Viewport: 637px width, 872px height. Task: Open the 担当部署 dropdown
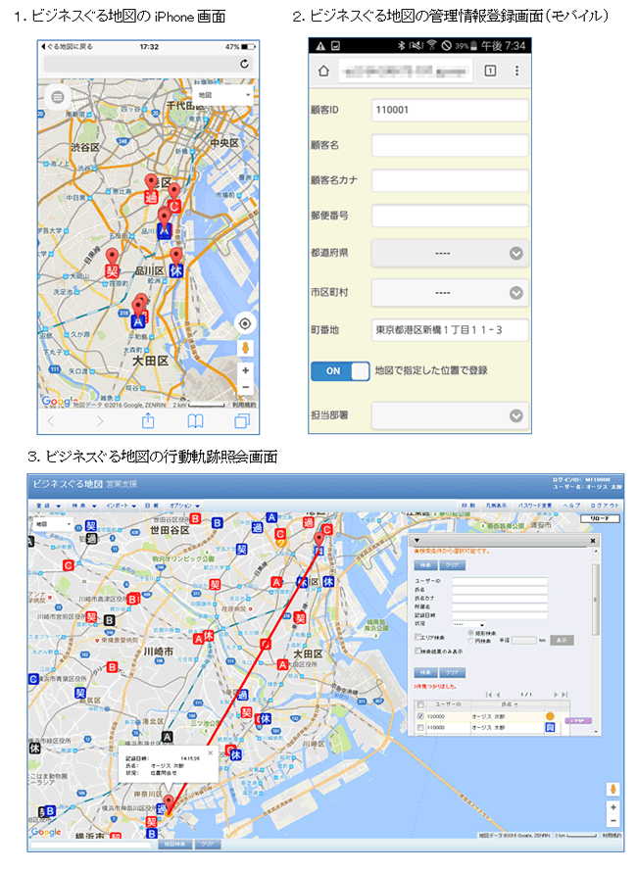click(x=450, y=415)
